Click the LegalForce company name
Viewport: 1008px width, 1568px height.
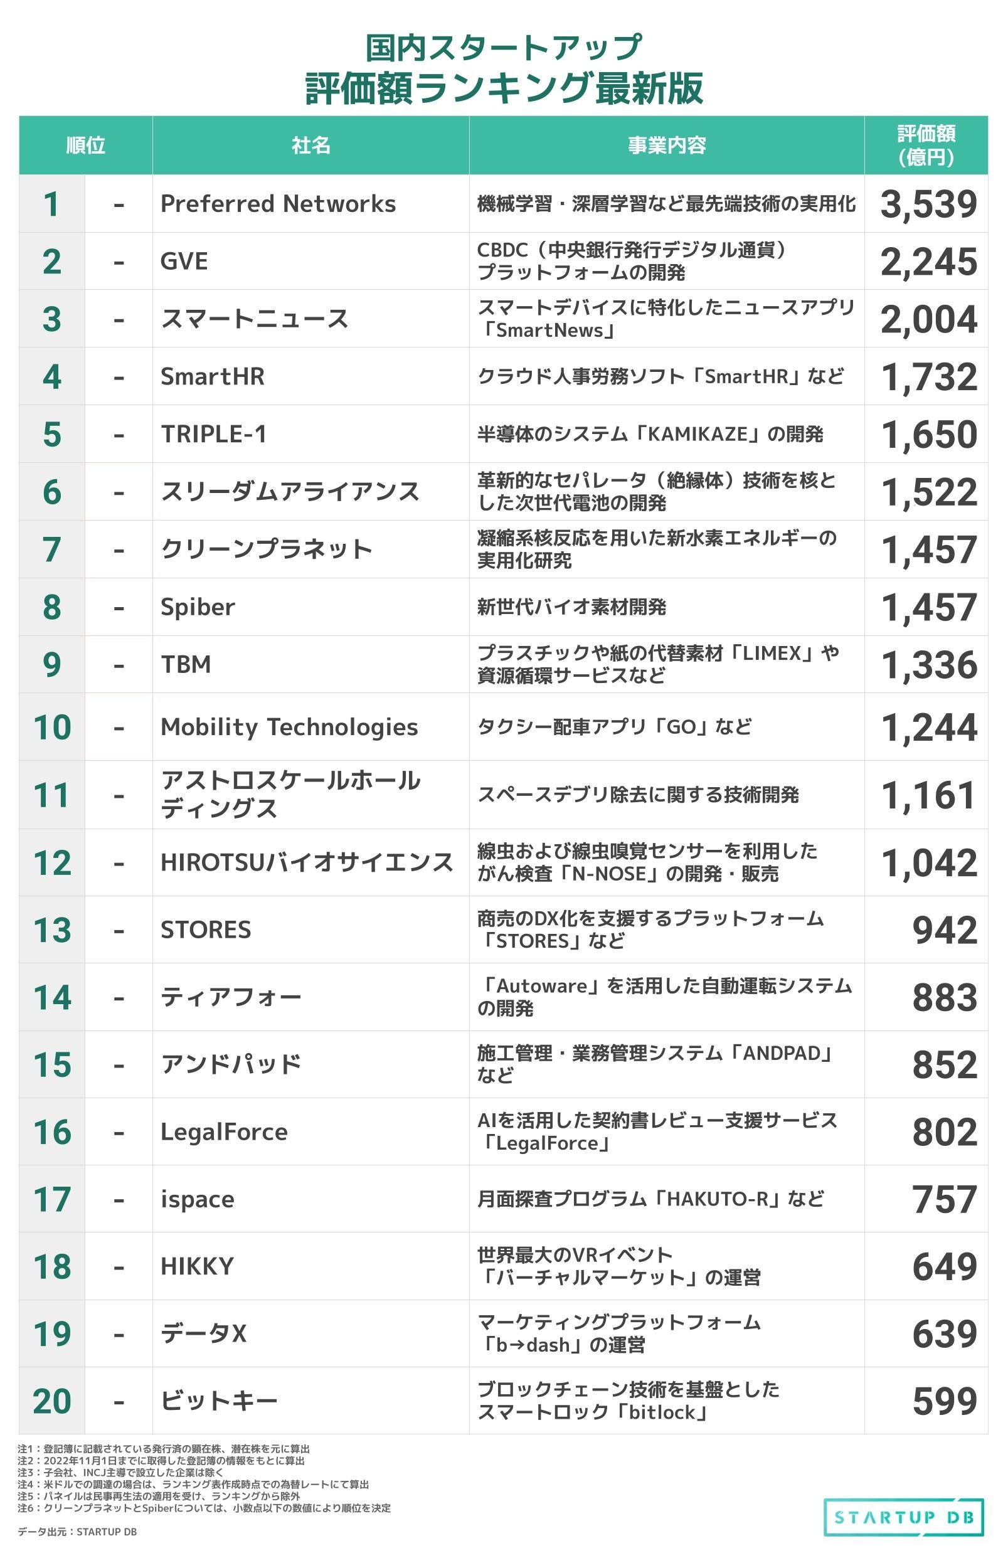tap(224, 1132)
